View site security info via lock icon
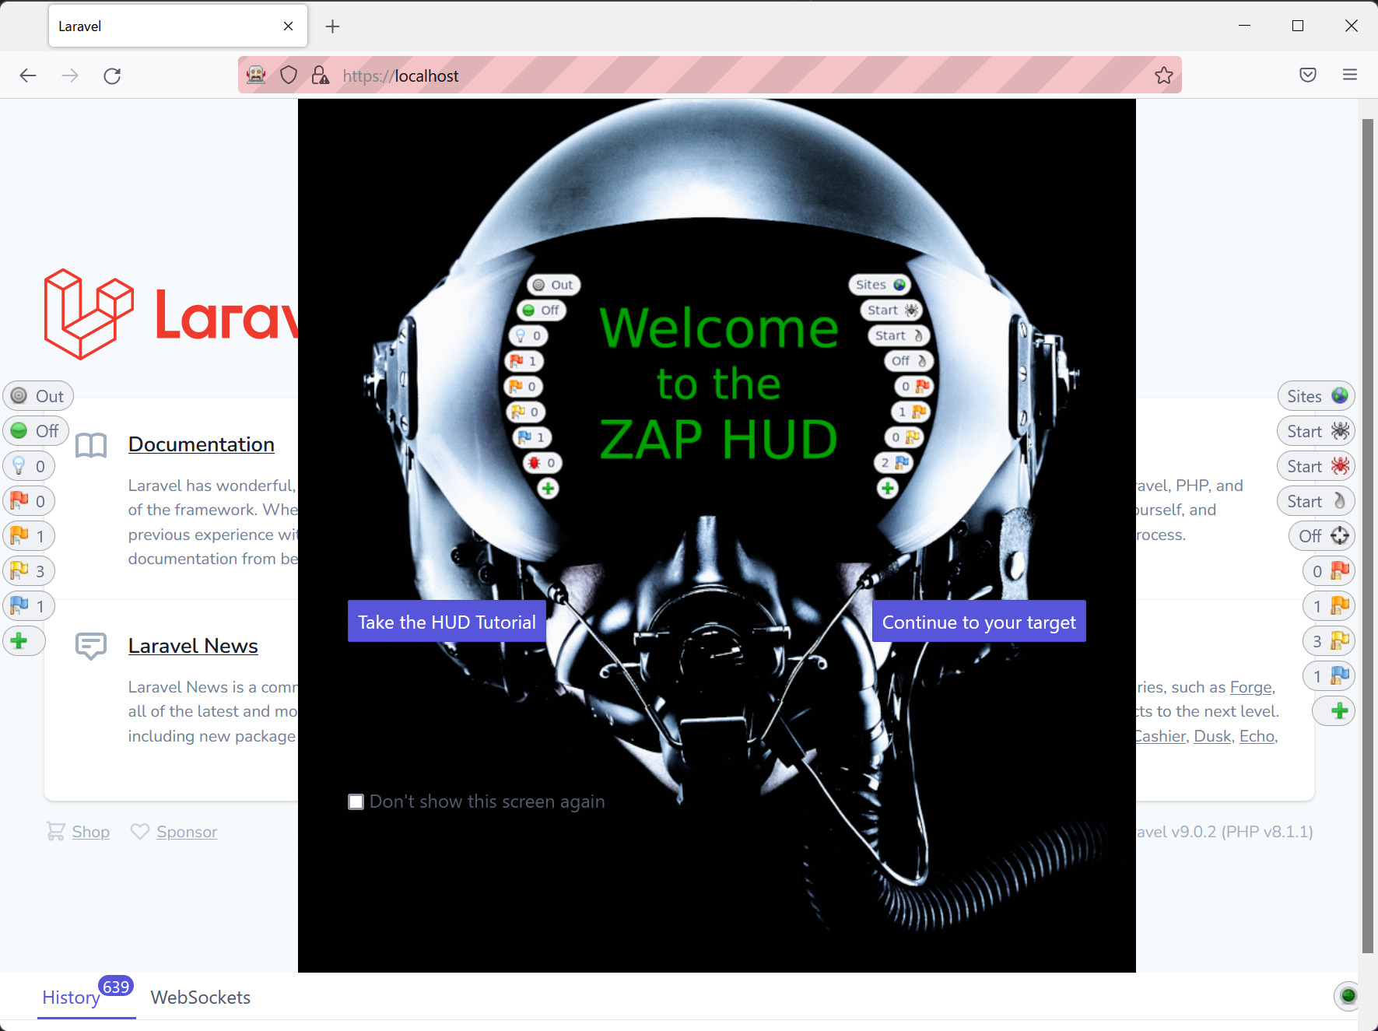Viewport: 1378px width, 1031px height. (x=320, y=75)
